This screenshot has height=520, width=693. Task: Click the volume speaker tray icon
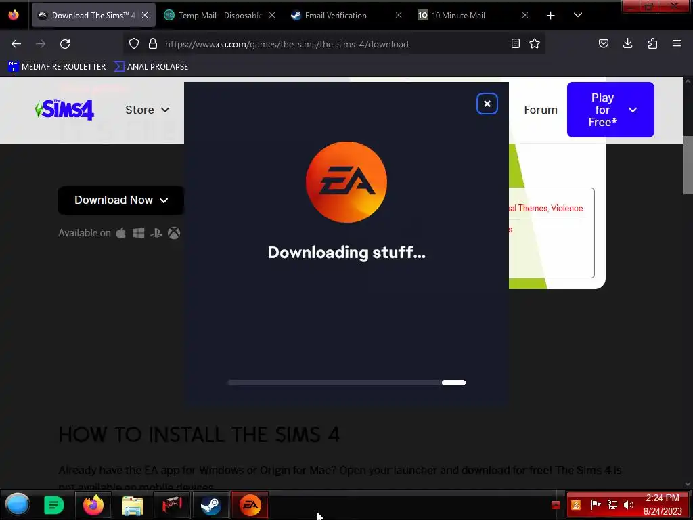(629, 505)
